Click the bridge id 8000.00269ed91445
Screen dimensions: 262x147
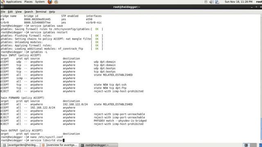tap(37, 19)
